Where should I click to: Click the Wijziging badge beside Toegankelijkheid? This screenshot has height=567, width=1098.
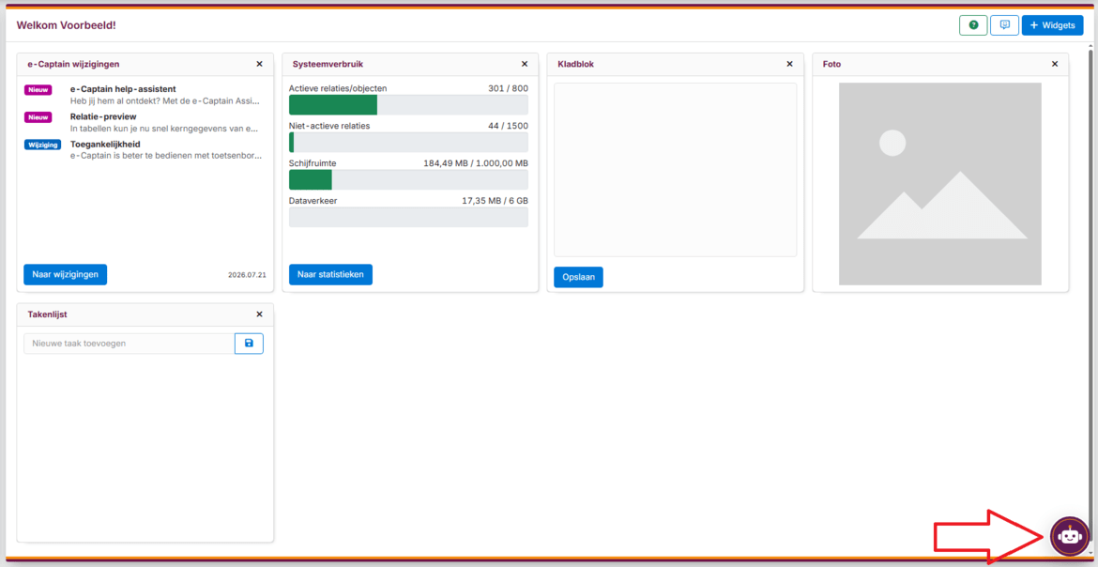point(43,145)
